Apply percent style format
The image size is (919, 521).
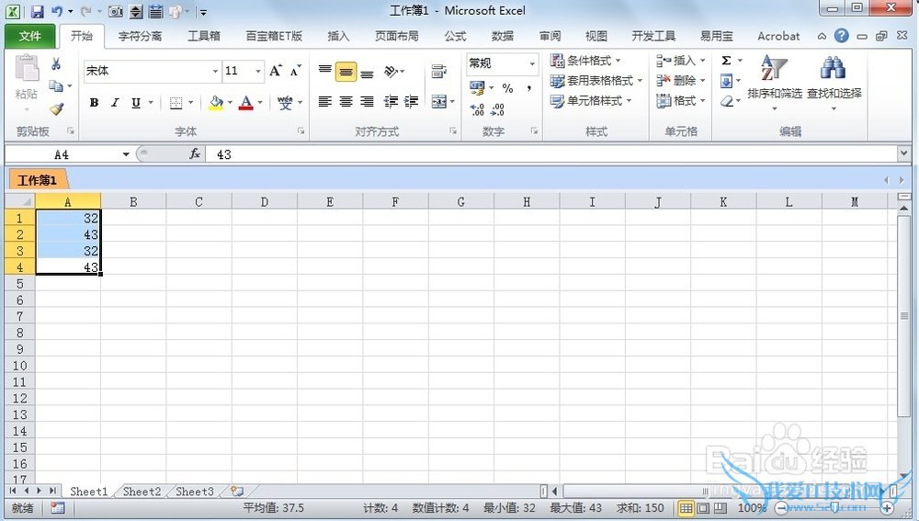tap(507, 88)
